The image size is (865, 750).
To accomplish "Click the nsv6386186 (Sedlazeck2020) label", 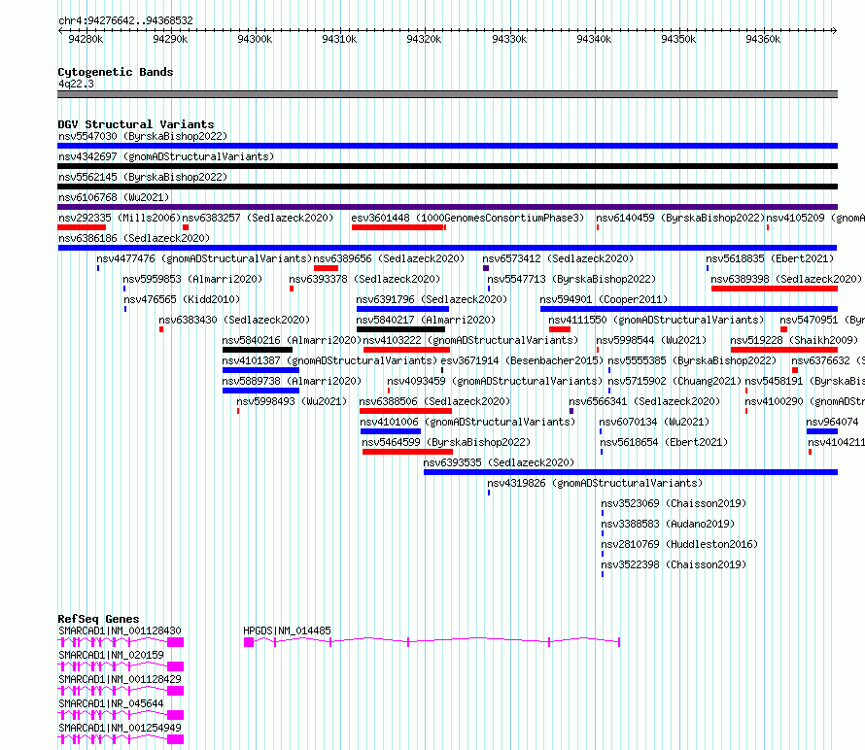I will click(x=134, y=238).
